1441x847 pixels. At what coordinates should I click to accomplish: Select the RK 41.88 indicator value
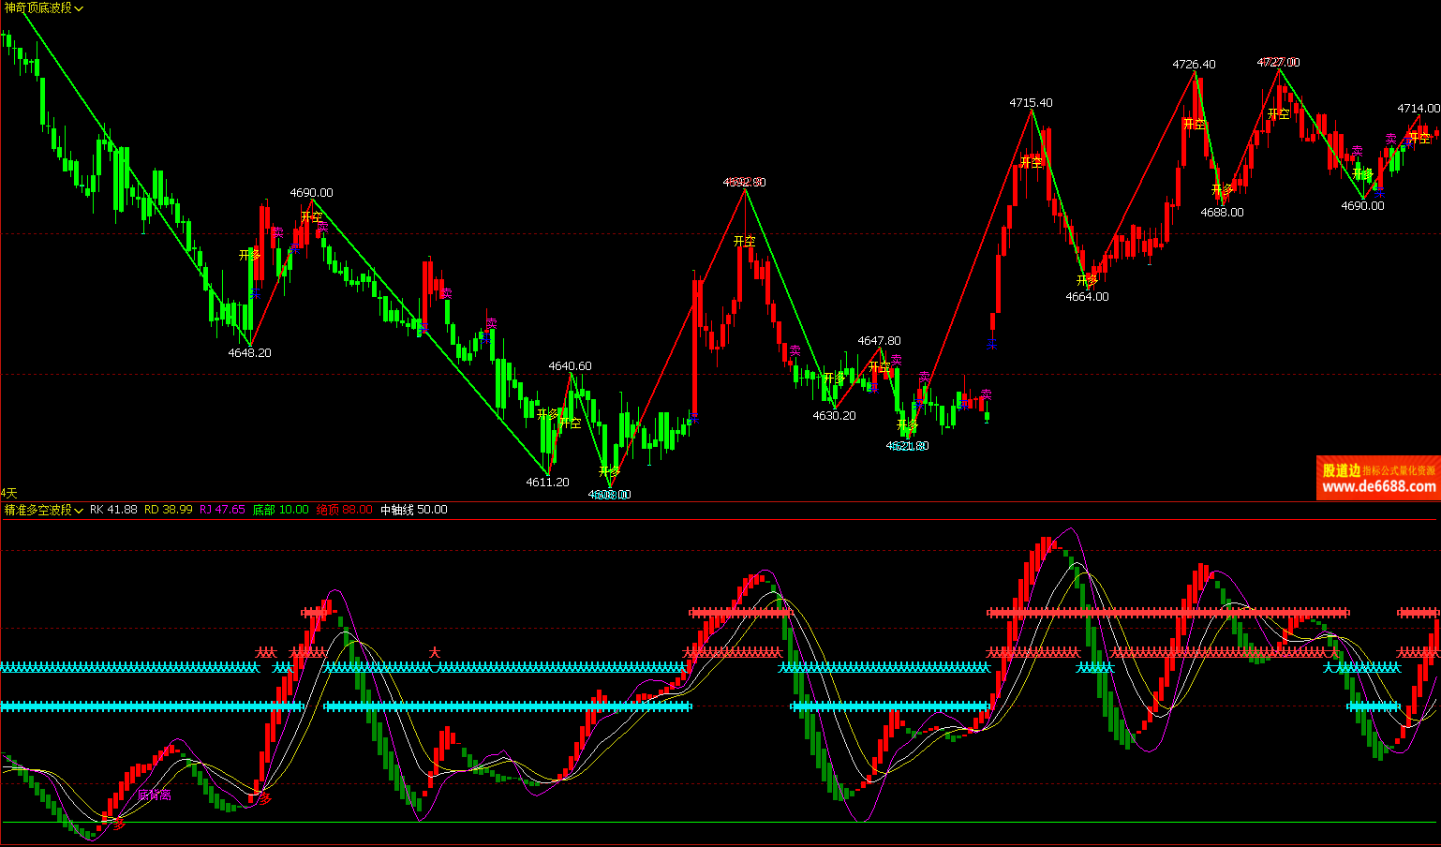[x=113, y=511]
